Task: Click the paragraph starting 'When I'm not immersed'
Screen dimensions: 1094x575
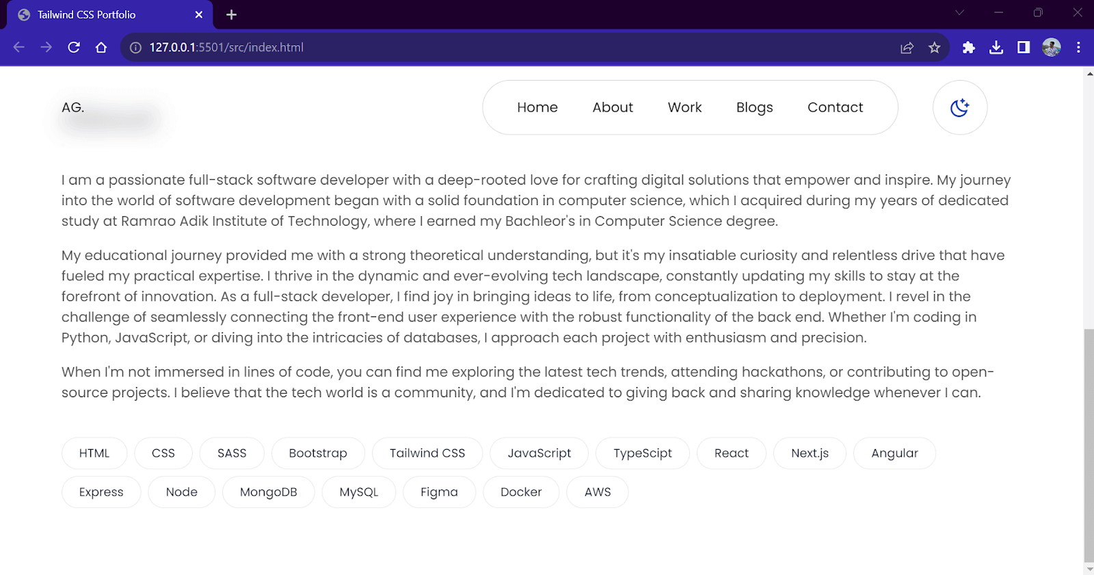Action: pos(528,382)
